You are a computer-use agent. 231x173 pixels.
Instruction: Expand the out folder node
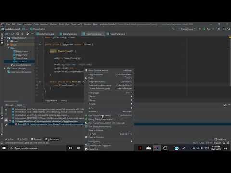click(8, 45)
